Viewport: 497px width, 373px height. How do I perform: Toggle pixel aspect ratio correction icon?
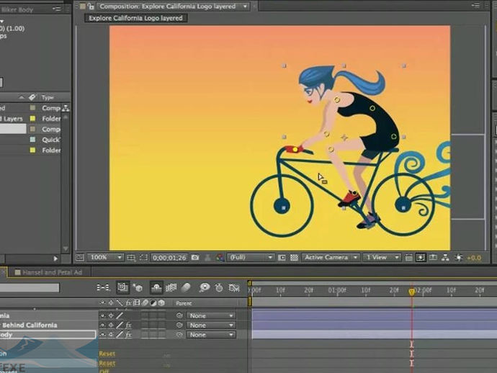pos(409,258)
